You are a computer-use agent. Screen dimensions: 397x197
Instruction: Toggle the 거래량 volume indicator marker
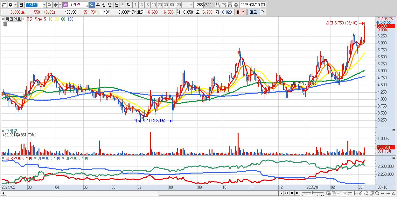(x=3, y=130)
